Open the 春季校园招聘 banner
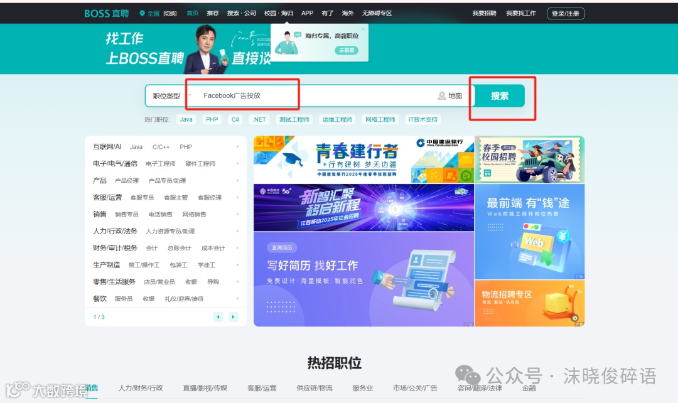 point(530,159)
